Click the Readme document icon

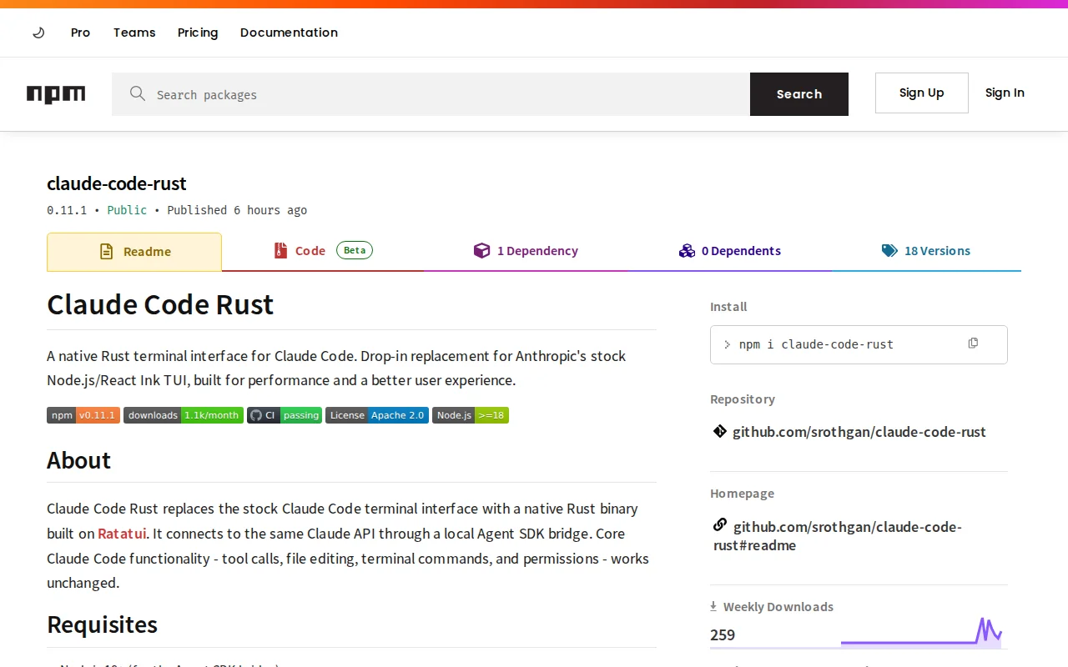[106, 252]
